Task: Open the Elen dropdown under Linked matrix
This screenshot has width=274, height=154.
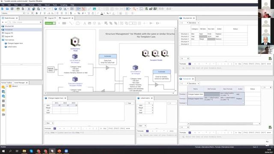Action: pyautogui.click(x=142, y=126)
